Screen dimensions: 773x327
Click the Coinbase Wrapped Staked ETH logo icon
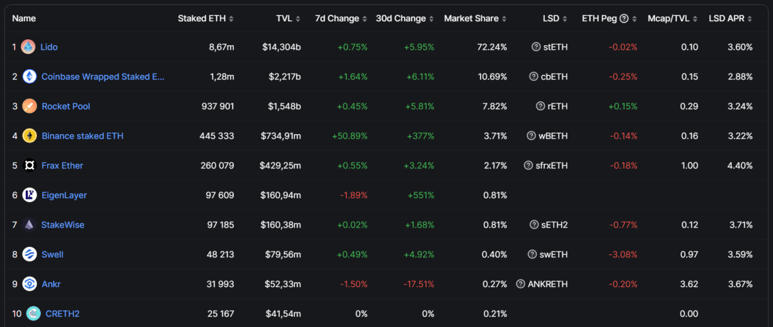click(30, 76)
